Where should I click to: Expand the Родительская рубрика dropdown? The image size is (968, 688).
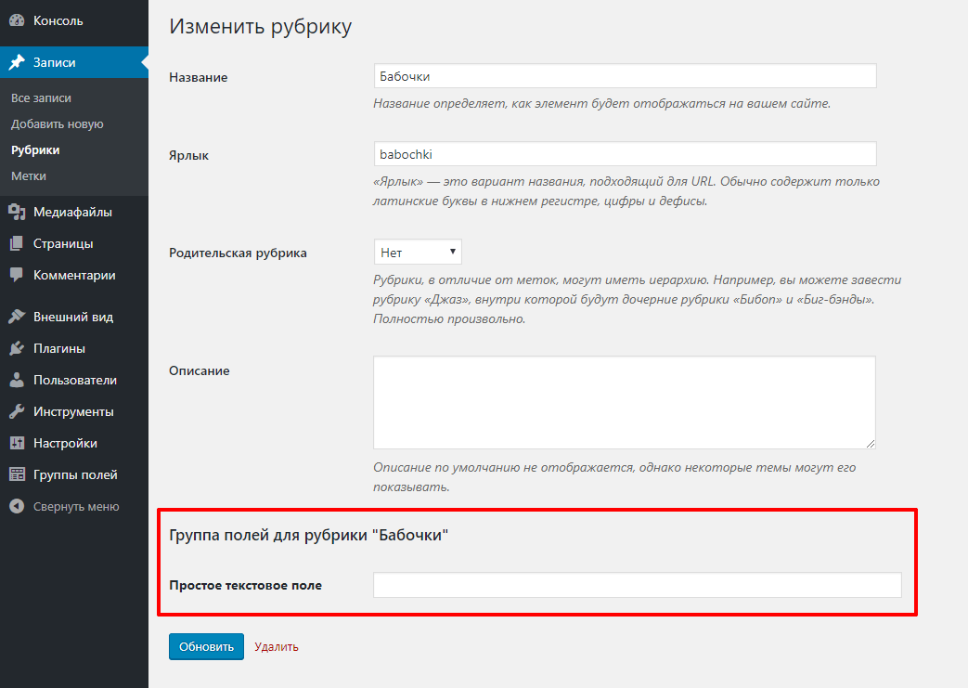pos(418,252)
